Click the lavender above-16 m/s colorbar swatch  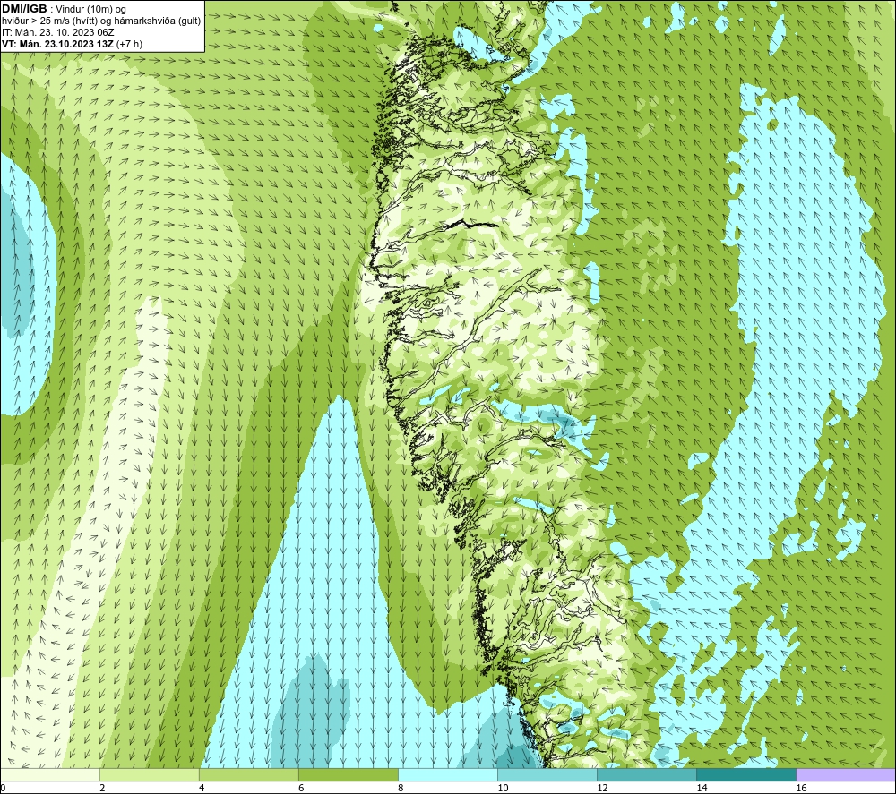(846, 774)
